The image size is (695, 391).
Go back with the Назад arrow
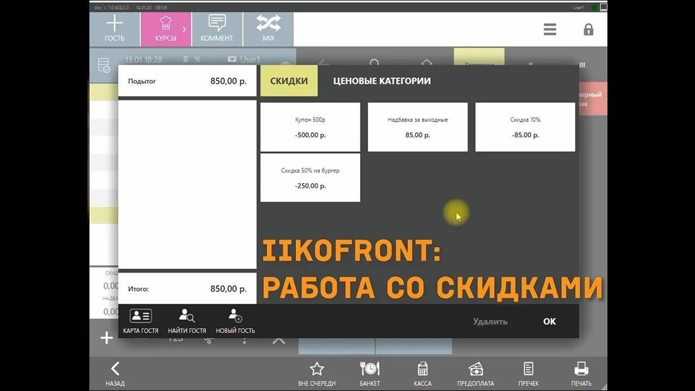[115, 374]
